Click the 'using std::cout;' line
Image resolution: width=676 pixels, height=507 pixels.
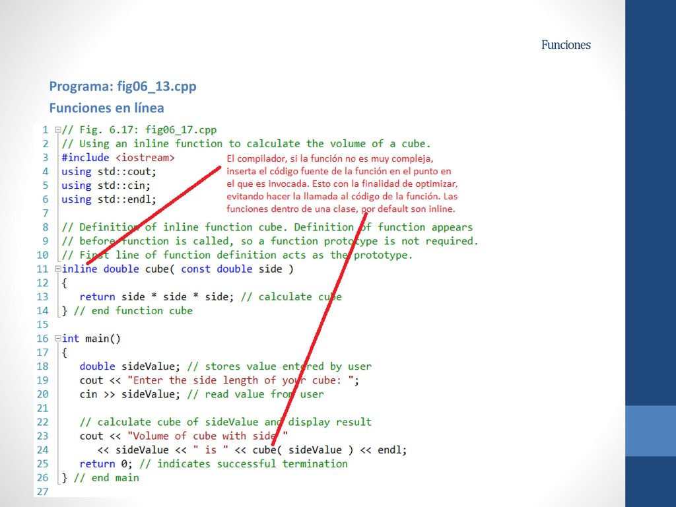[109, 172]
